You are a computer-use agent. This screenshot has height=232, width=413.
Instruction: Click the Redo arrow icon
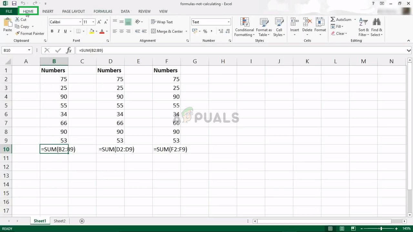[35, 4]
